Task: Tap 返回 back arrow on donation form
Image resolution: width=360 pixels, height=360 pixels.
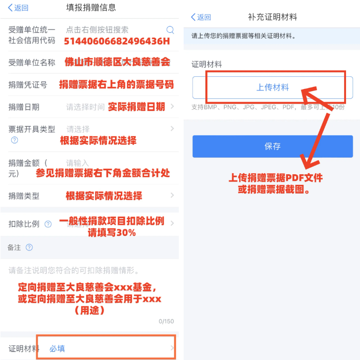Action: click(18, 8)
